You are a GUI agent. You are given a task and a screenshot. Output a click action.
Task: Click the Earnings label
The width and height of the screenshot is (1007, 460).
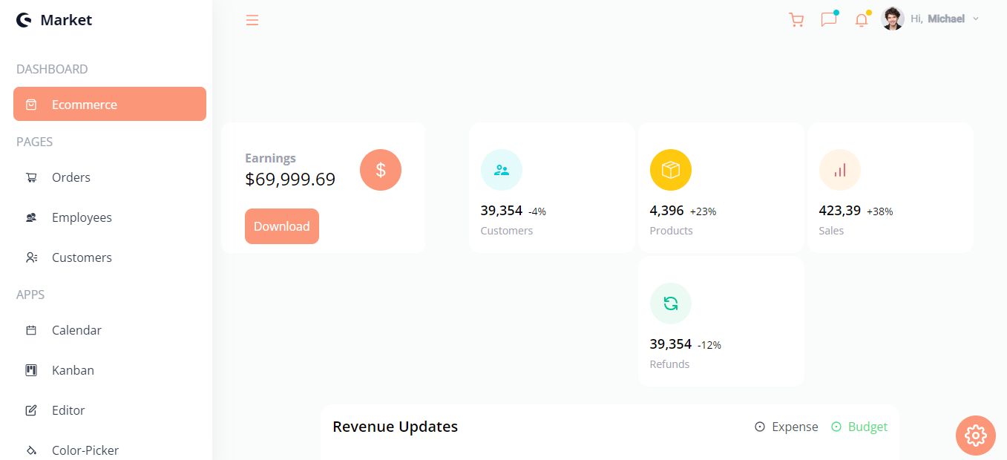click(x=270, y=158)
